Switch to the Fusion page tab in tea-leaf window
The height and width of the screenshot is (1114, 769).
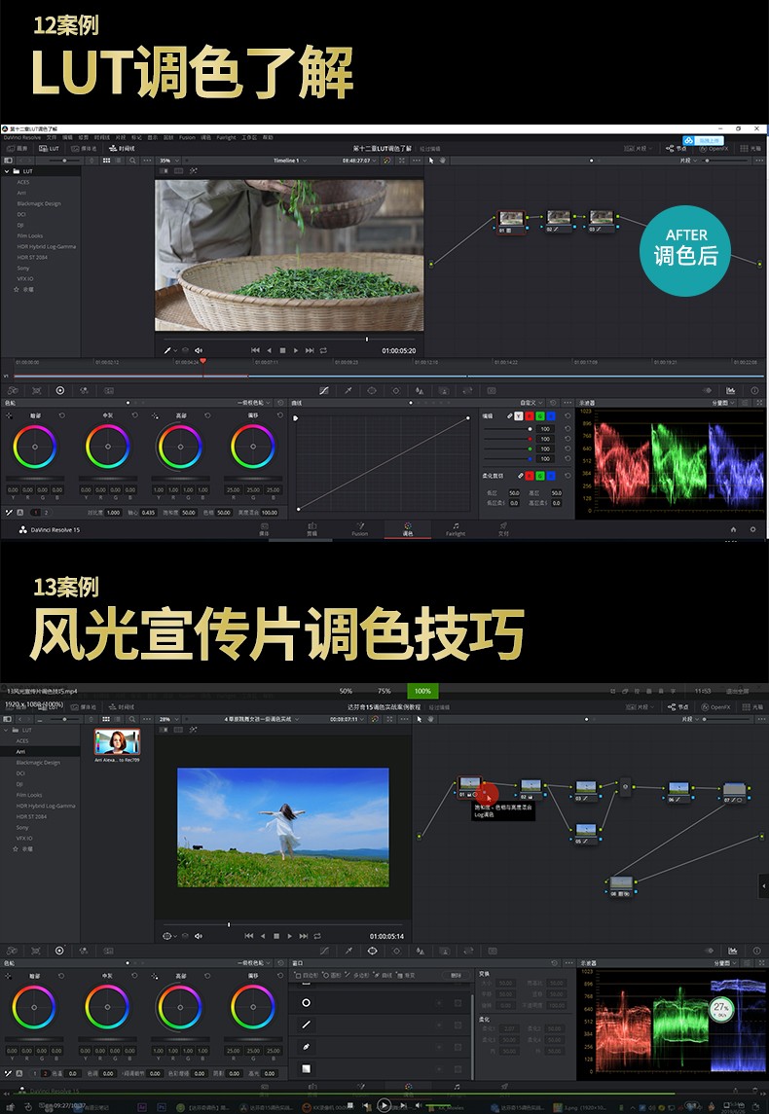[359, 529]
